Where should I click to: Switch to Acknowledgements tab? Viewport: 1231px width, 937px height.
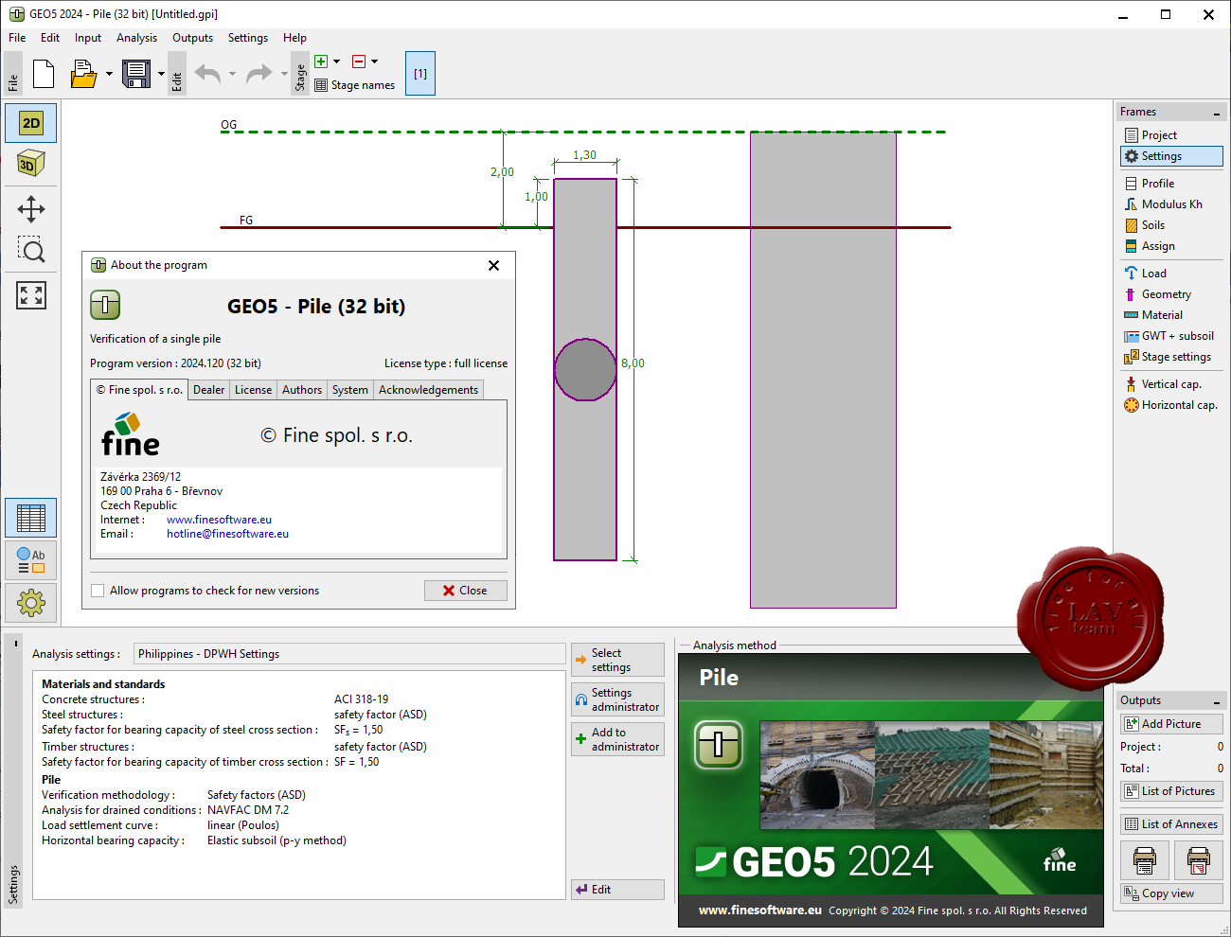429,390
